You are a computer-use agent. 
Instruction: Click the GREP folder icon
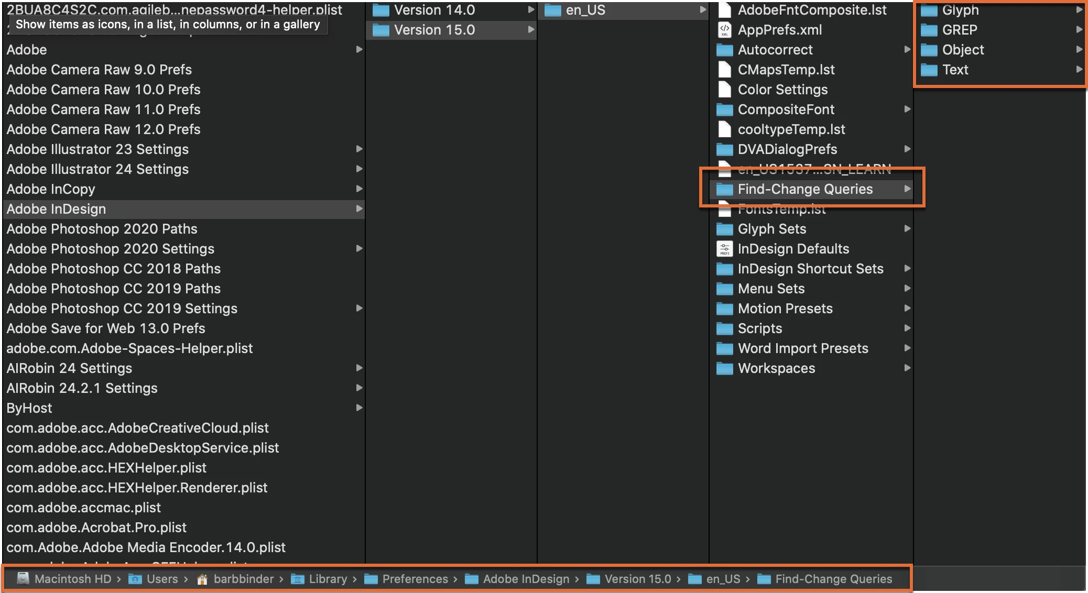tap(929, 30)
